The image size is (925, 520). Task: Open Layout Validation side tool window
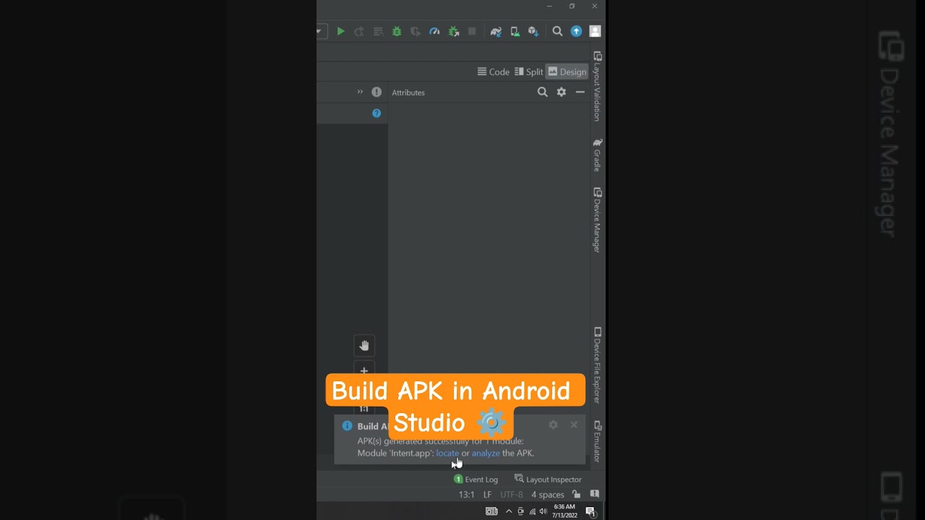pyautogui.click(x=598, y=86)
